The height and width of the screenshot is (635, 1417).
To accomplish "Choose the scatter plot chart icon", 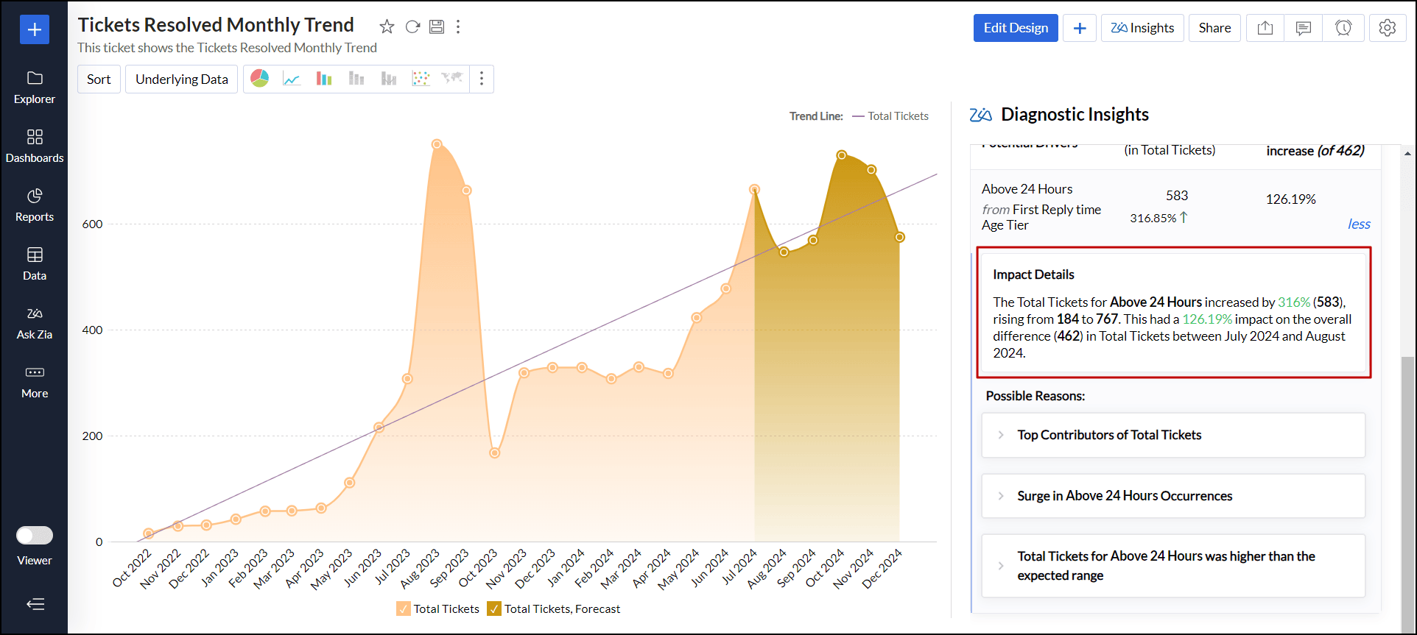I will [421, 79].
